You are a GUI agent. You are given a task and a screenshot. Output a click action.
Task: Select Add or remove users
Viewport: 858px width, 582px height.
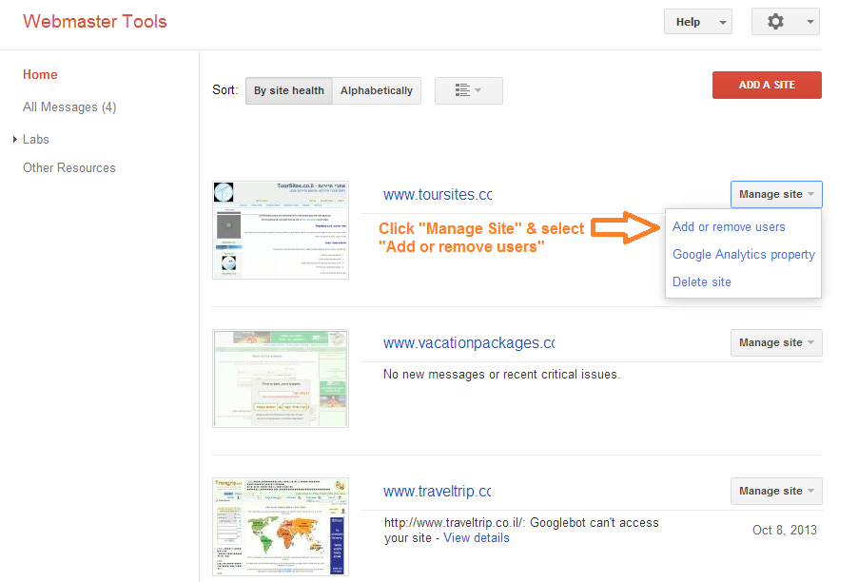[x=729, y=227]
